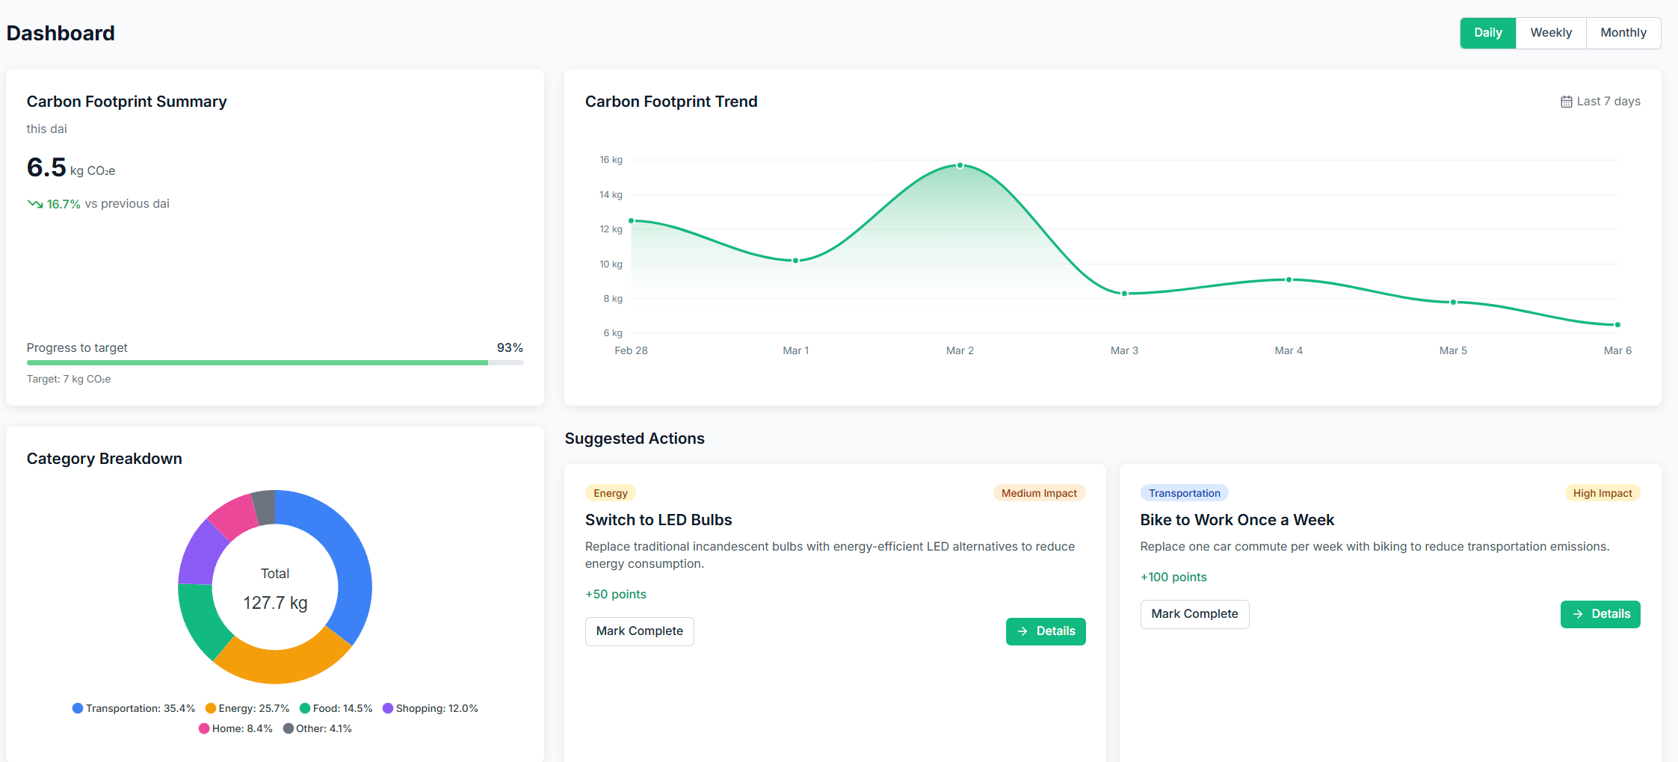This screenshot has height=762, width=1678.
Task: Click the Mar 2 peak data point
Action: (x=960, y=166)
